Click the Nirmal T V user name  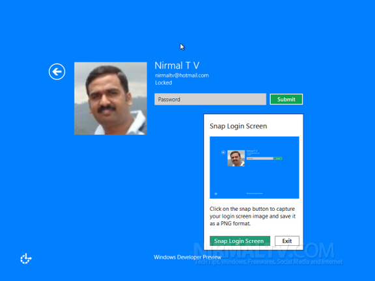[x=176, y=66]
